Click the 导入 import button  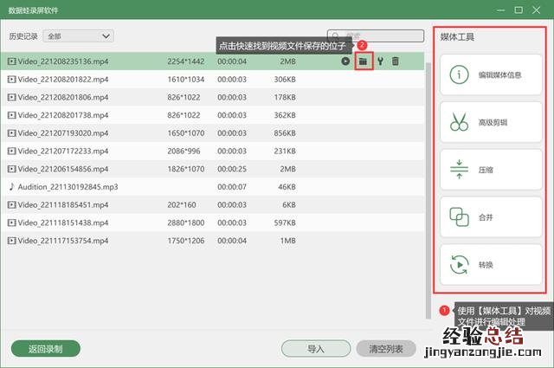(x=315, y=349)
